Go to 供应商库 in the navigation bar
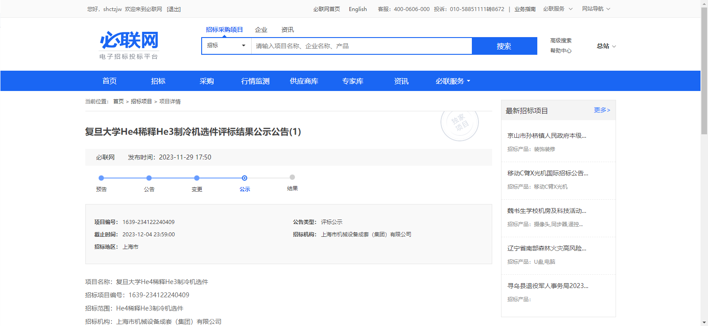This screenshot has width=708, height=326. tap(304, 81)
